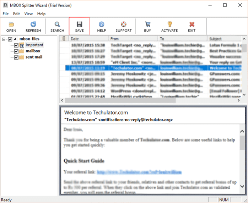Click the Quick Start Guide heading
This screenshot has height=203, width=248.
[x=84, y=161]
